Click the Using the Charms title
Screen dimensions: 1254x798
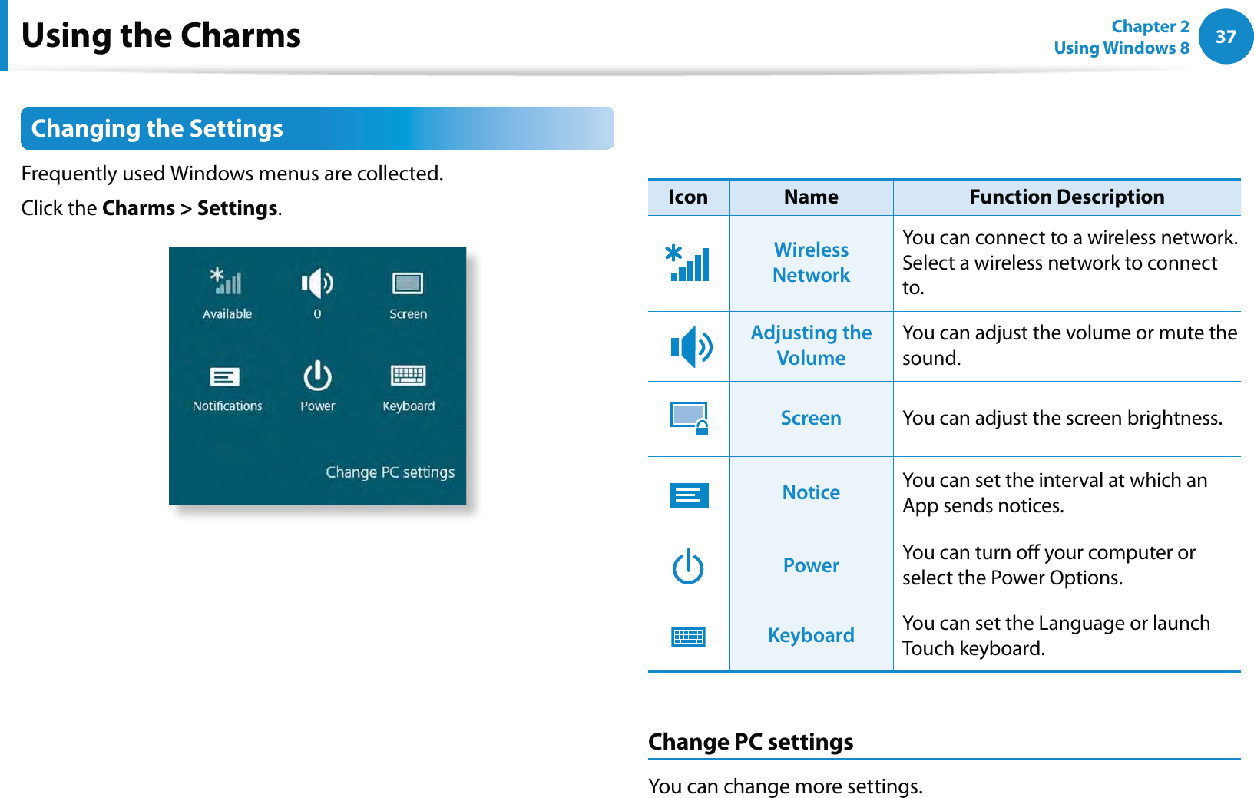click(x=160, y=35)
